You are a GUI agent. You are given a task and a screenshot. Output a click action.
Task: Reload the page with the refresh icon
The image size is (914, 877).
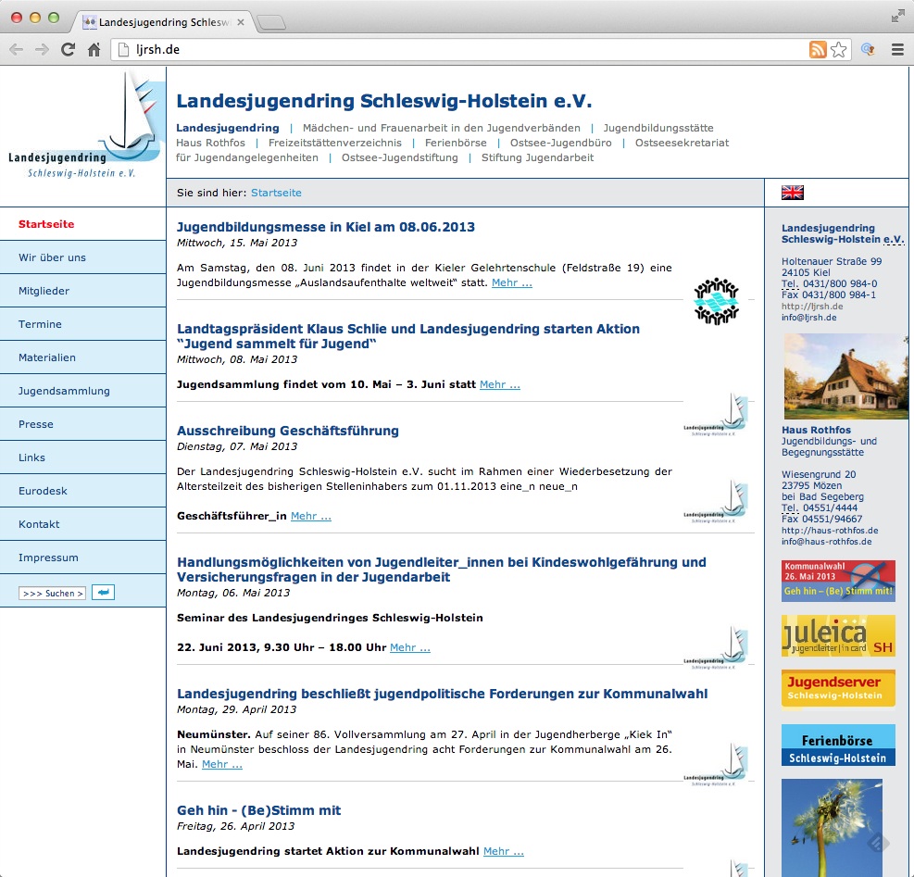click(x=68, y=49)
